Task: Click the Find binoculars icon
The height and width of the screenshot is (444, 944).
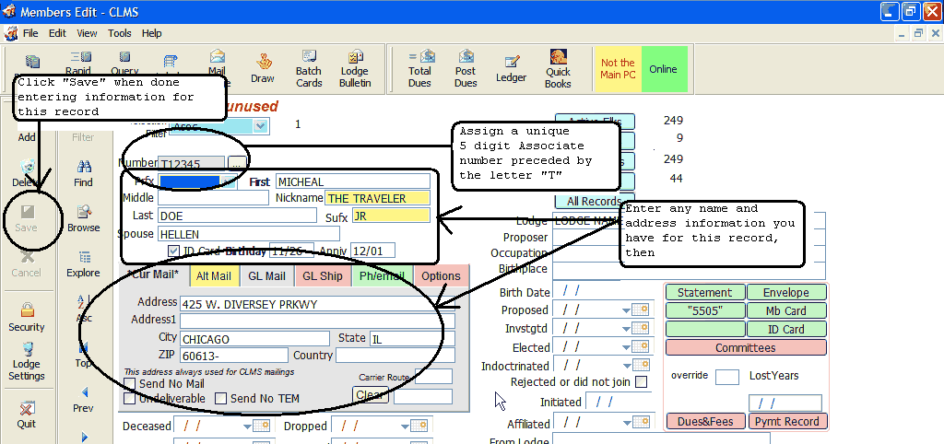Action: [x=84, y=172]
